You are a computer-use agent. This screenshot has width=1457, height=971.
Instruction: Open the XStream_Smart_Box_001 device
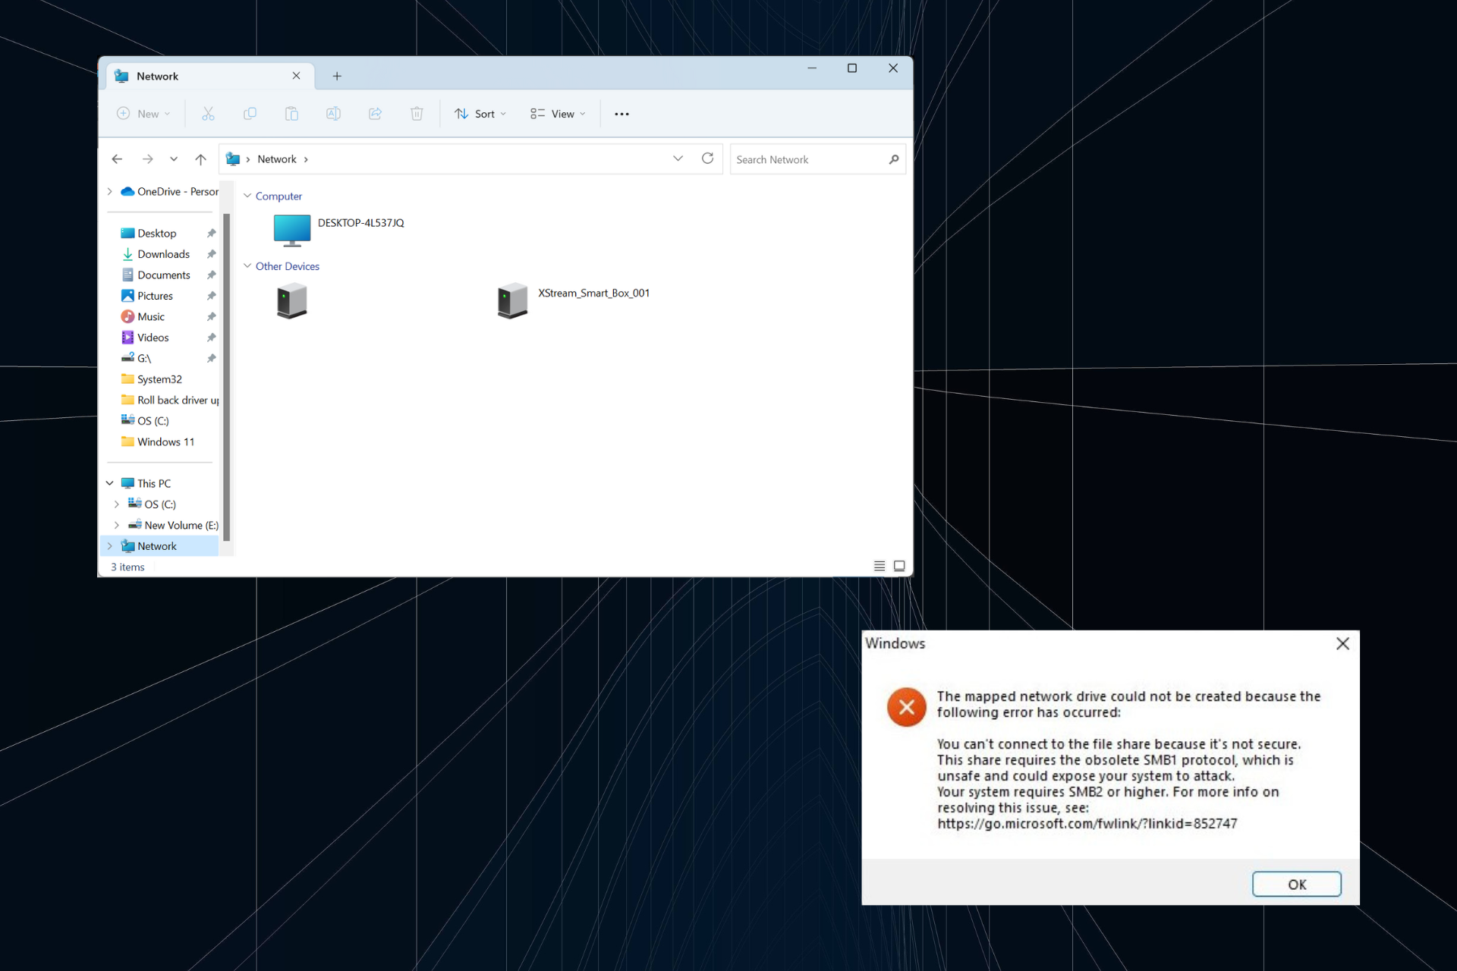[x=513, y=300]
